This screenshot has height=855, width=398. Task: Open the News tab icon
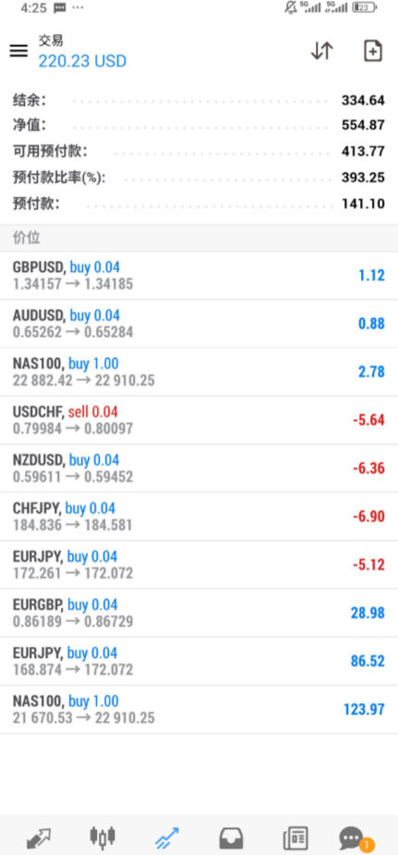(x=295, y=838)
